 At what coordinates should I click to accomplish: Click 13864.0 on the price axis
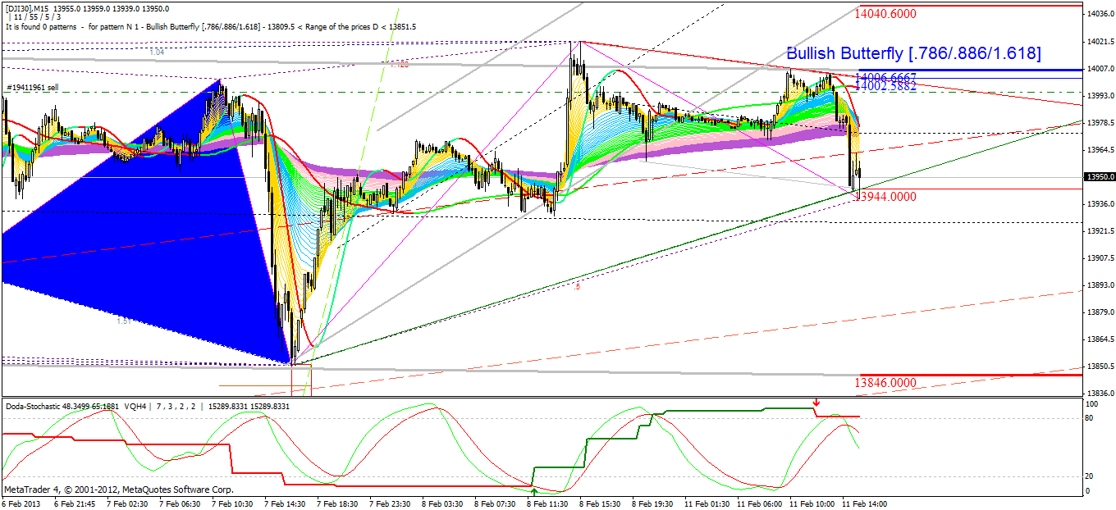coord(1099,339)
